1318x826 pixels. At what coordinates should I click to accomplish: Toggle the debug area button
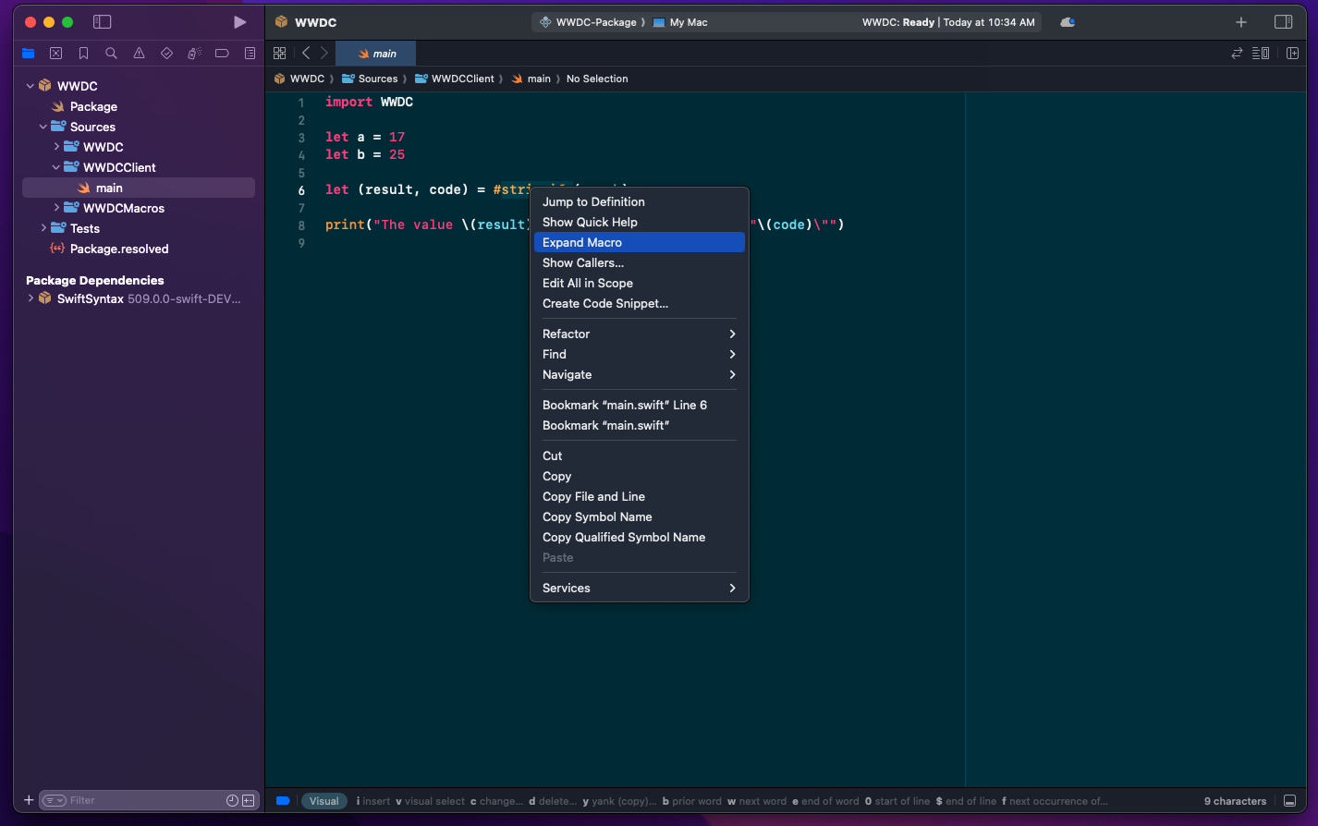tap(1289, 801)
